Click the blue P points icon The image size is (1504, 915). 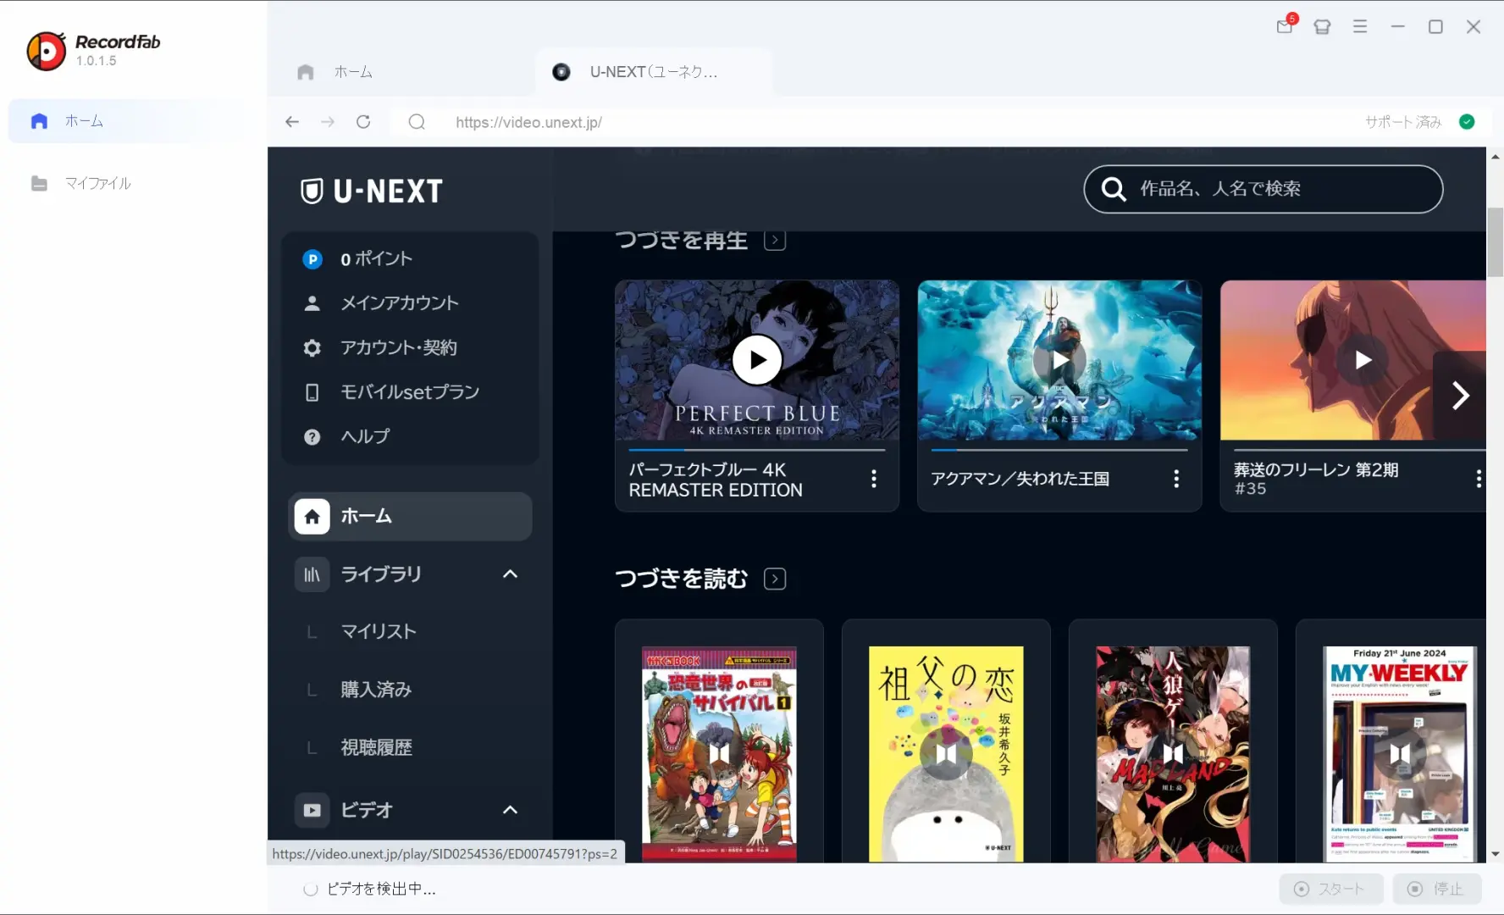coord(312,259)
